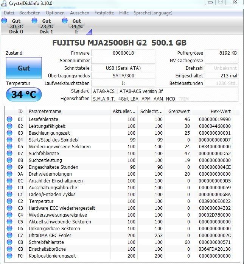Click status icon of Drehwiederholungen row

click(x=9, y=174)
